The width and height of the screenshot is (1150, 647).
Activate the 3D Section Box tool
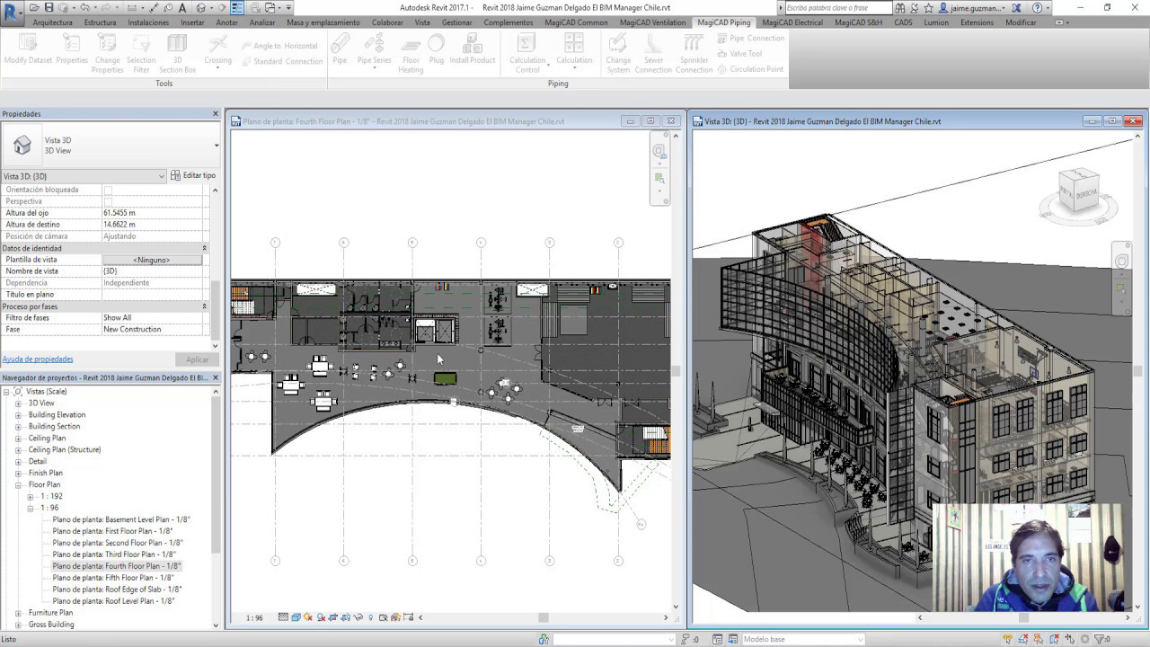click(x=177, y=53)
